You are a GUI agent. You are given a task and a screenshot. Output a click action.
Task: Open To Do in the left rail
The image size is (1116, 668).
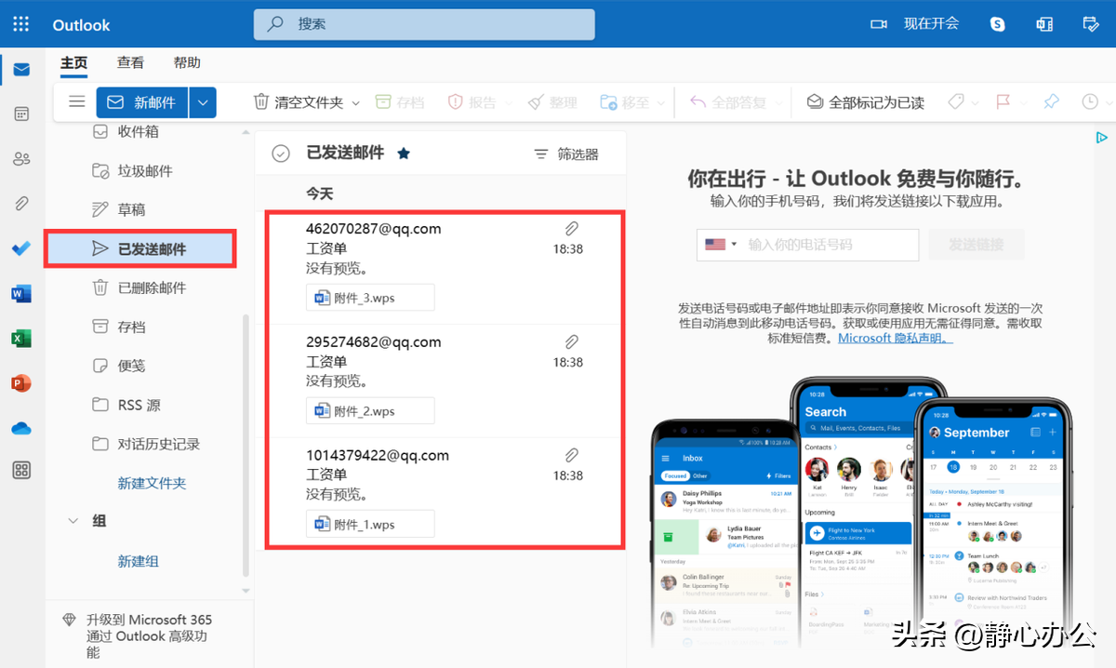click(21, 248)
